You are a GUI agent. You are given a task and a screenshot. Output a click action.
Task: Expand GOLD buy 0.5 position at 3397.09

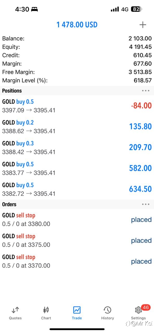tap(77, 106)
